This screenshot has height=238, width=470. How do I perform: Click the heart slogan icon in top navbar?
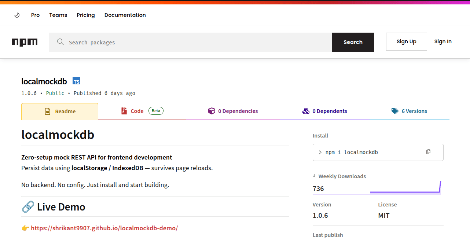[17, 15]
